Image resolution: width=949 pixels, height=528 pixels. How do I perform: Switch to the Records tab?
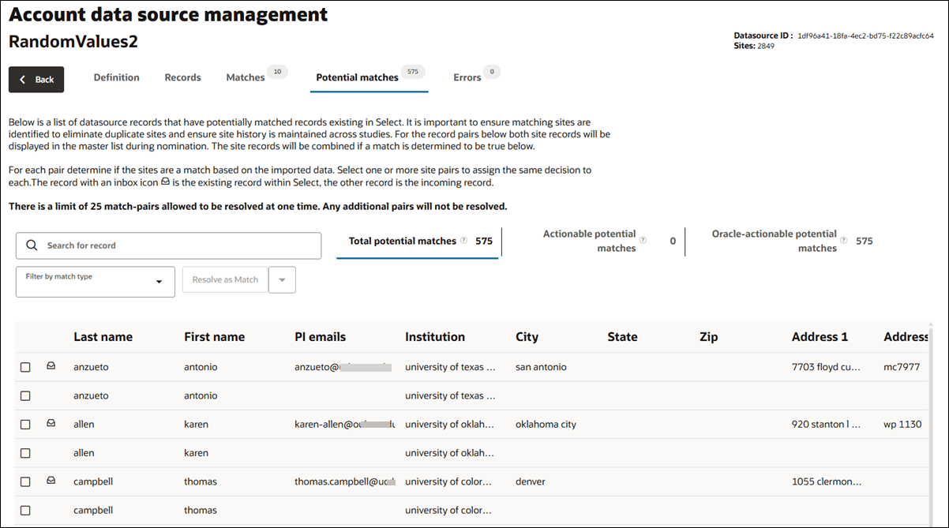(x=182, y=77)
